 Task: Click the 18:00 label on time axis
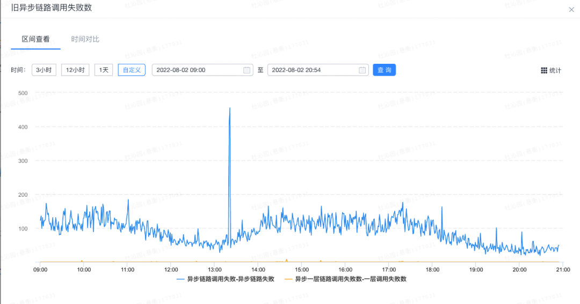(432, 269)
